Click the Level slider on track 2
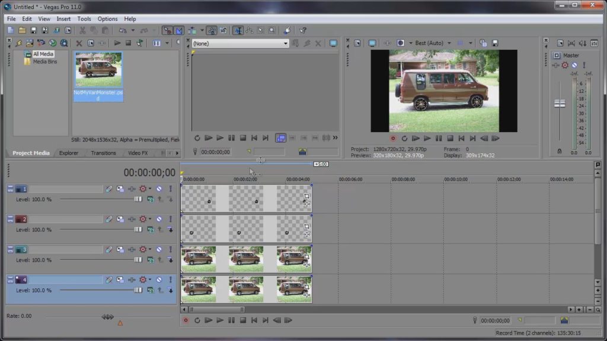Screen dimensions: 607x341 click(138, 229)
